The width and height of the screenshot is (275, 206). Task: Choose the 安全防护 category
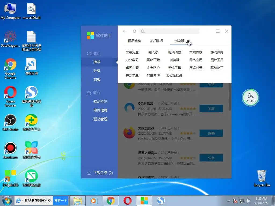click(x=153, y=68)
